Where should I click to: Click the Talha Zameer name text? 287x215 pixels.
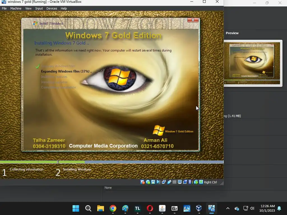click(49, 140)
